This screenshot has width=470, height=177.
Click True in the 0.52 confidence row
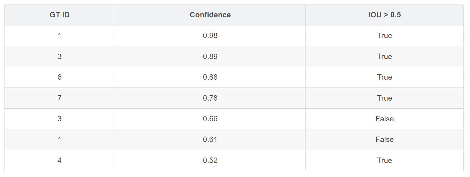385,161
